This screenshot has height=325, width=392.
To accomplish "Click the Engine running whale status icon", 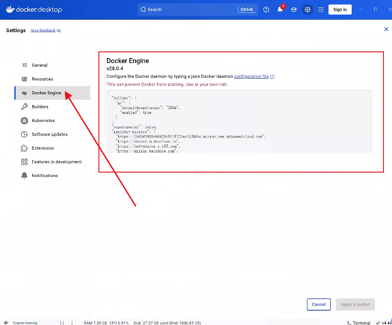I will click(x=6, y=322).
